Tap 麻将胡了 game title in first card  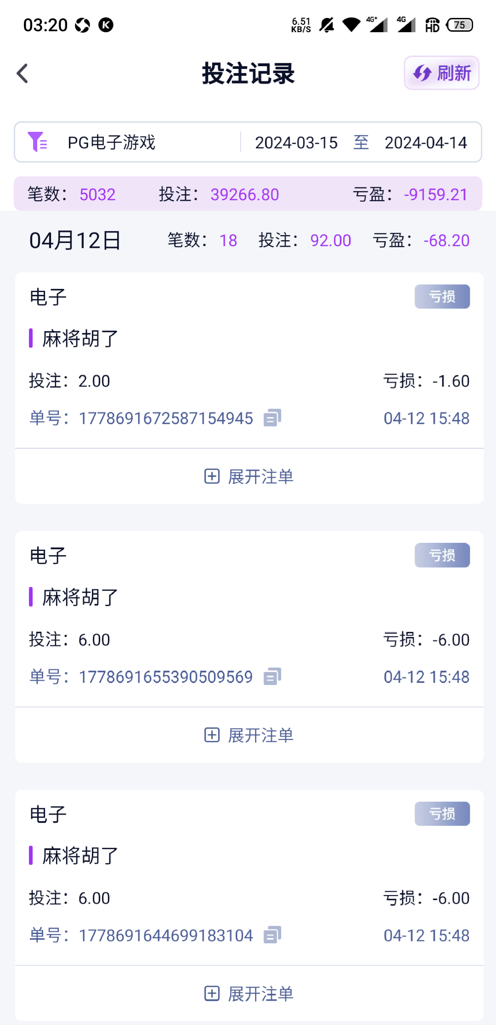80,338
